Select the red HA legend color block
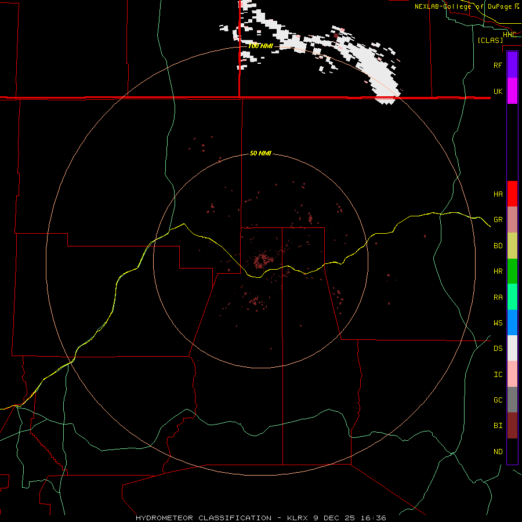Image resolution: width=522 pixels, height=522 pixels. 512,194
